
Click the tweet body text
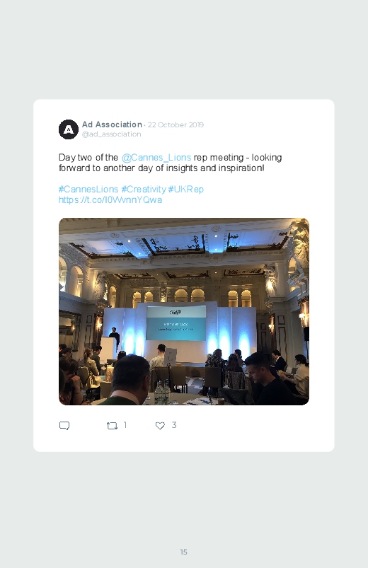(x=170, y=163)
